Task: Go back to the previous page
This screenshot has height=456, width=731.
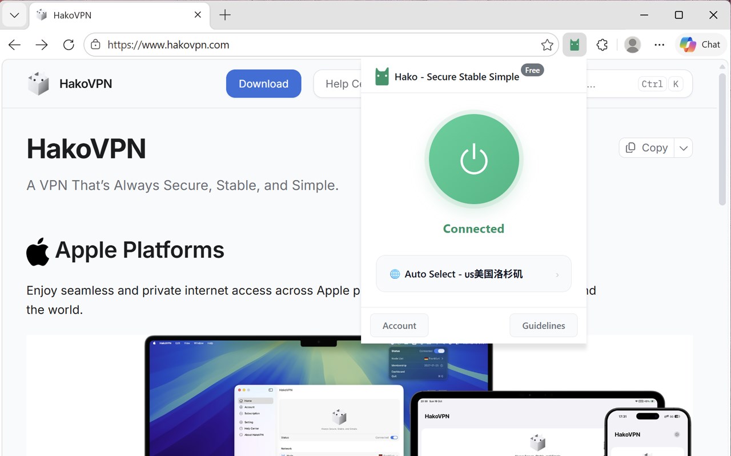Action: point(15,44)
